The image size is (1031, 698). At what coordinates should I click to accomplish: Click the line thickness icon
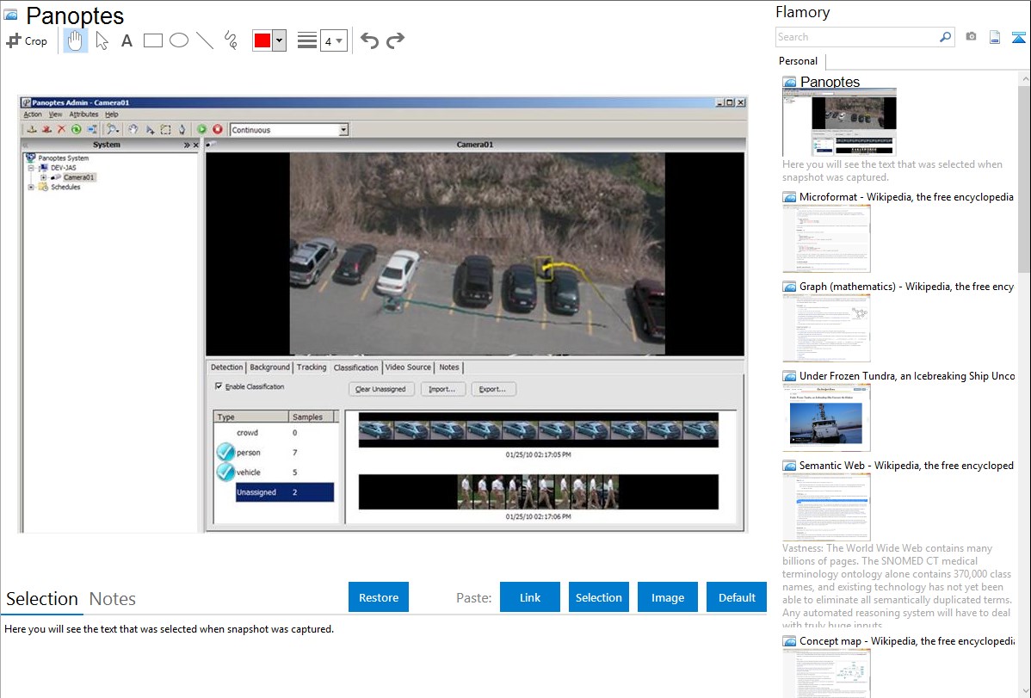click(307, 40)
